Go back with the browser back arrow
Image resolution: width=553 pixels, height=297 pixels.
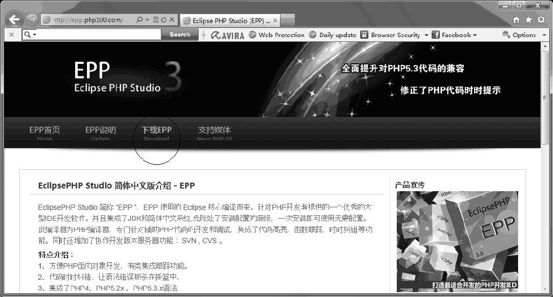(14, 19)
